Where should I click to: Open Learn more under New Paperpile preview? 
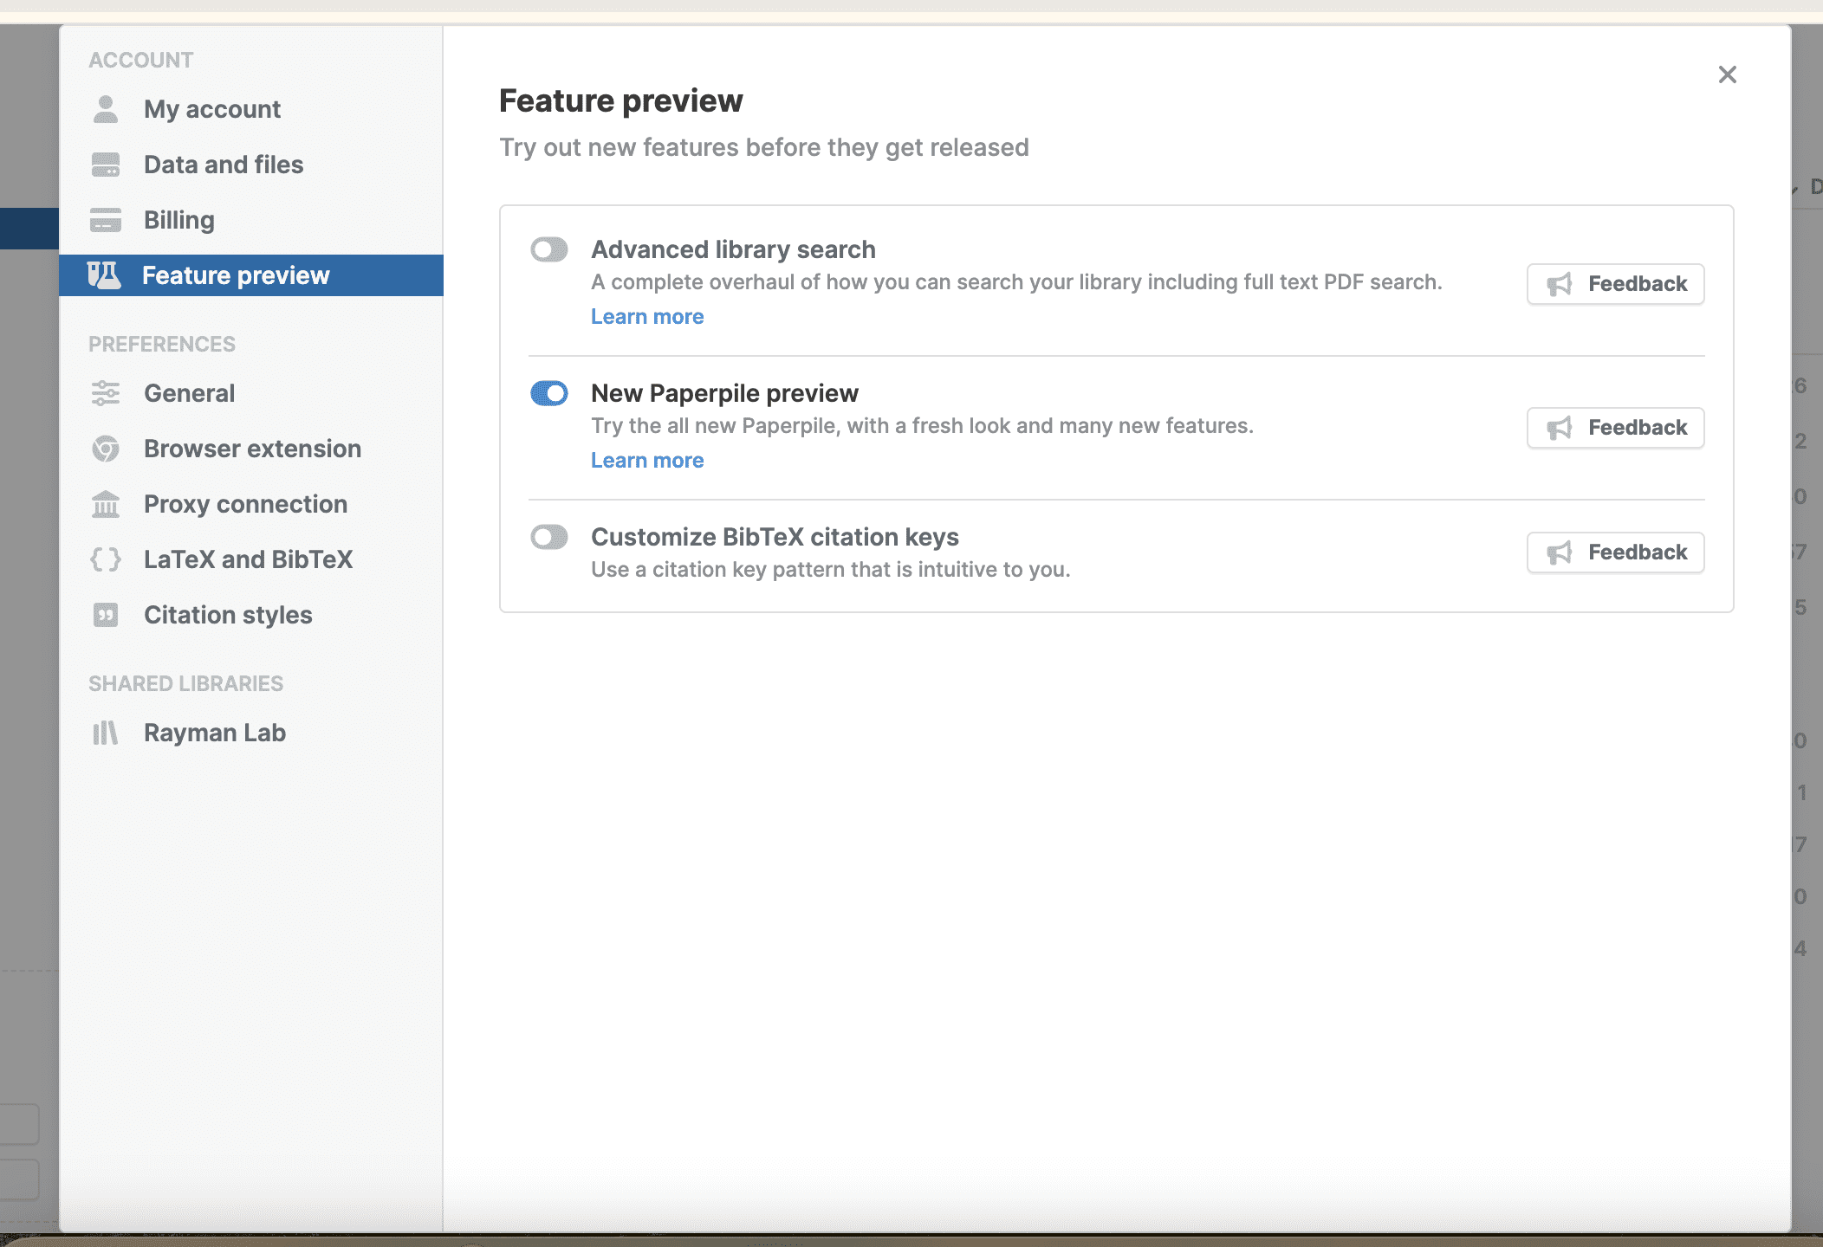(647, 461)
